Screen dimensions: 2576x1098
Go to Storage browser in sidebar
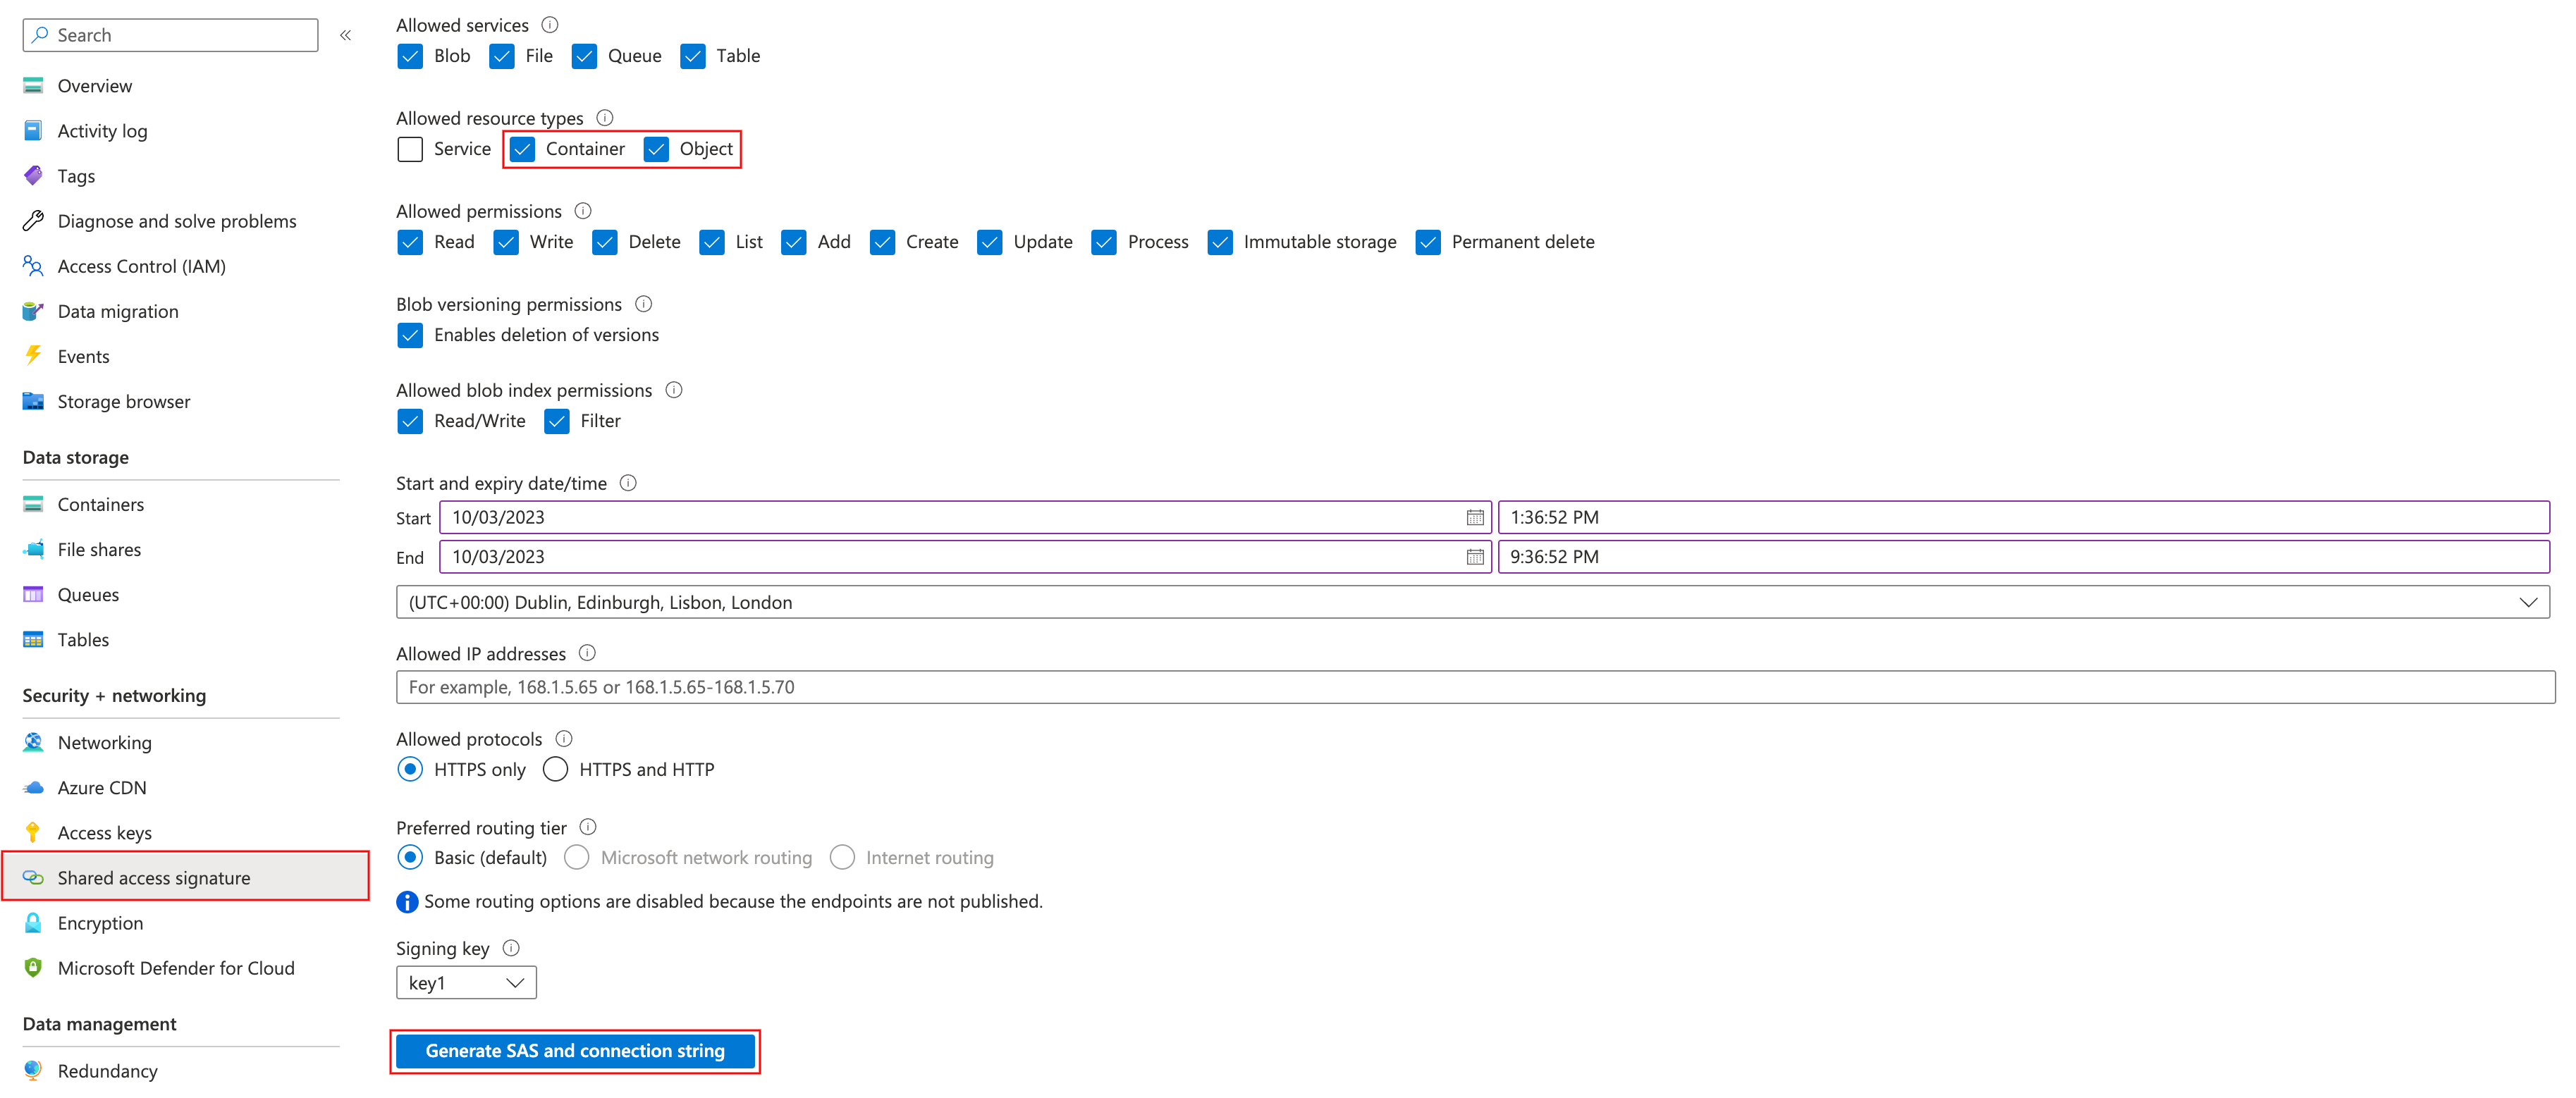pos(124,401)
